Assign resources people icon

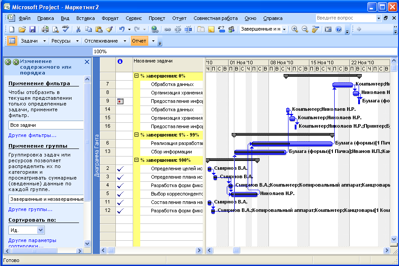[x=231, y=29]
